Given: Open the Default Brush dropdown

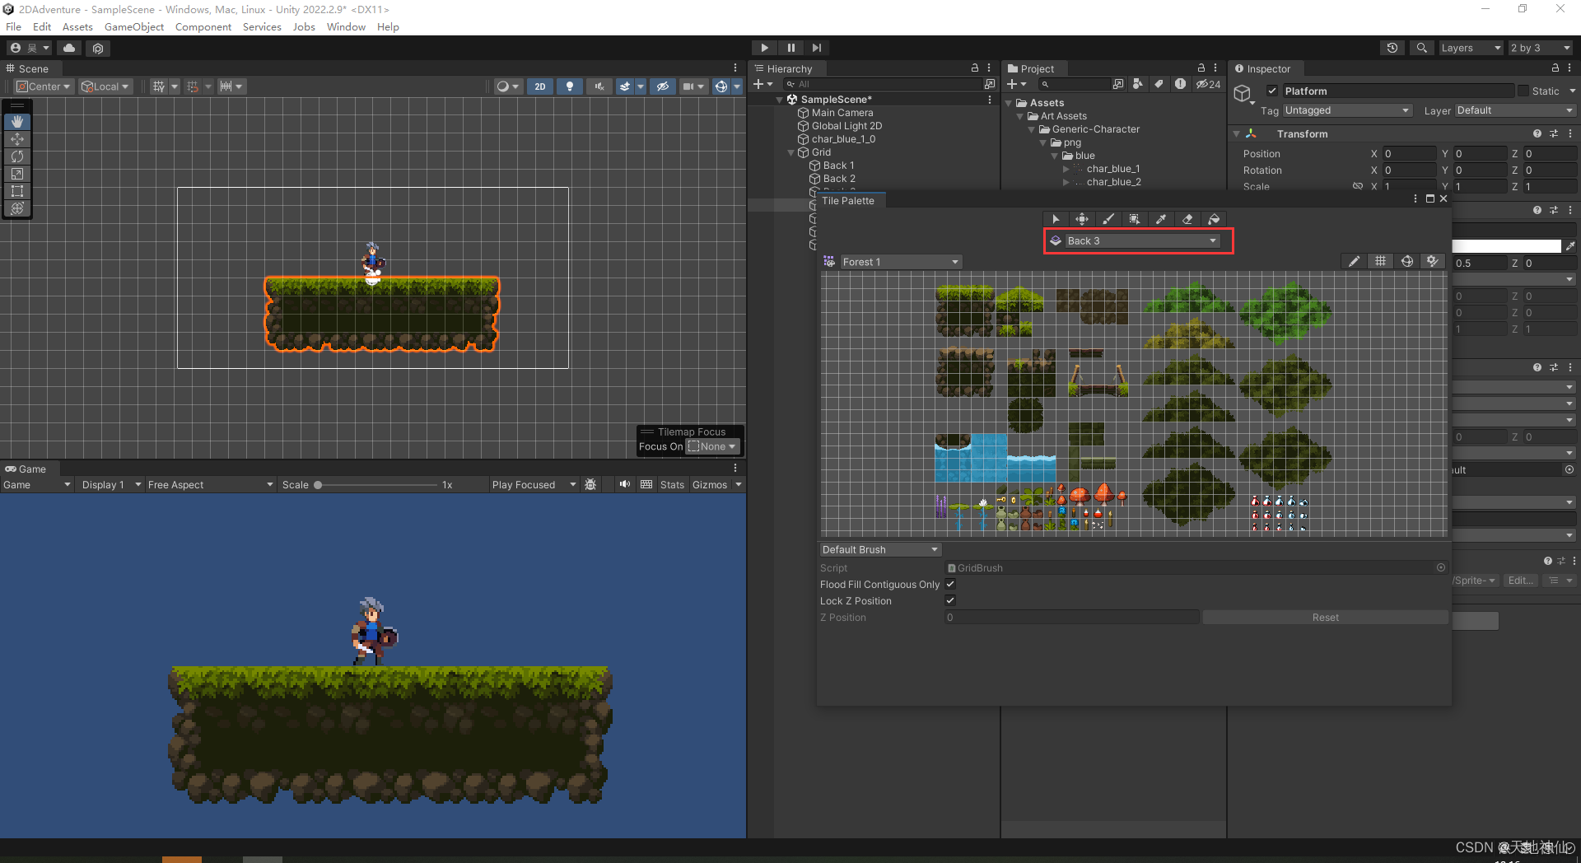Looking at the screenshot, I should 880,550.
